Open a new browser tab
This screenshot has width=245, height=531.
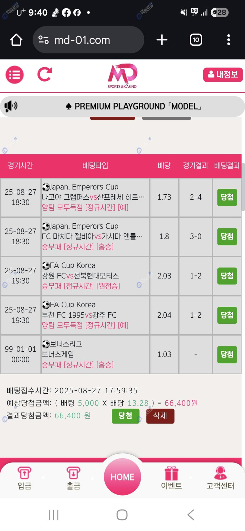click(x=162, y=40)
